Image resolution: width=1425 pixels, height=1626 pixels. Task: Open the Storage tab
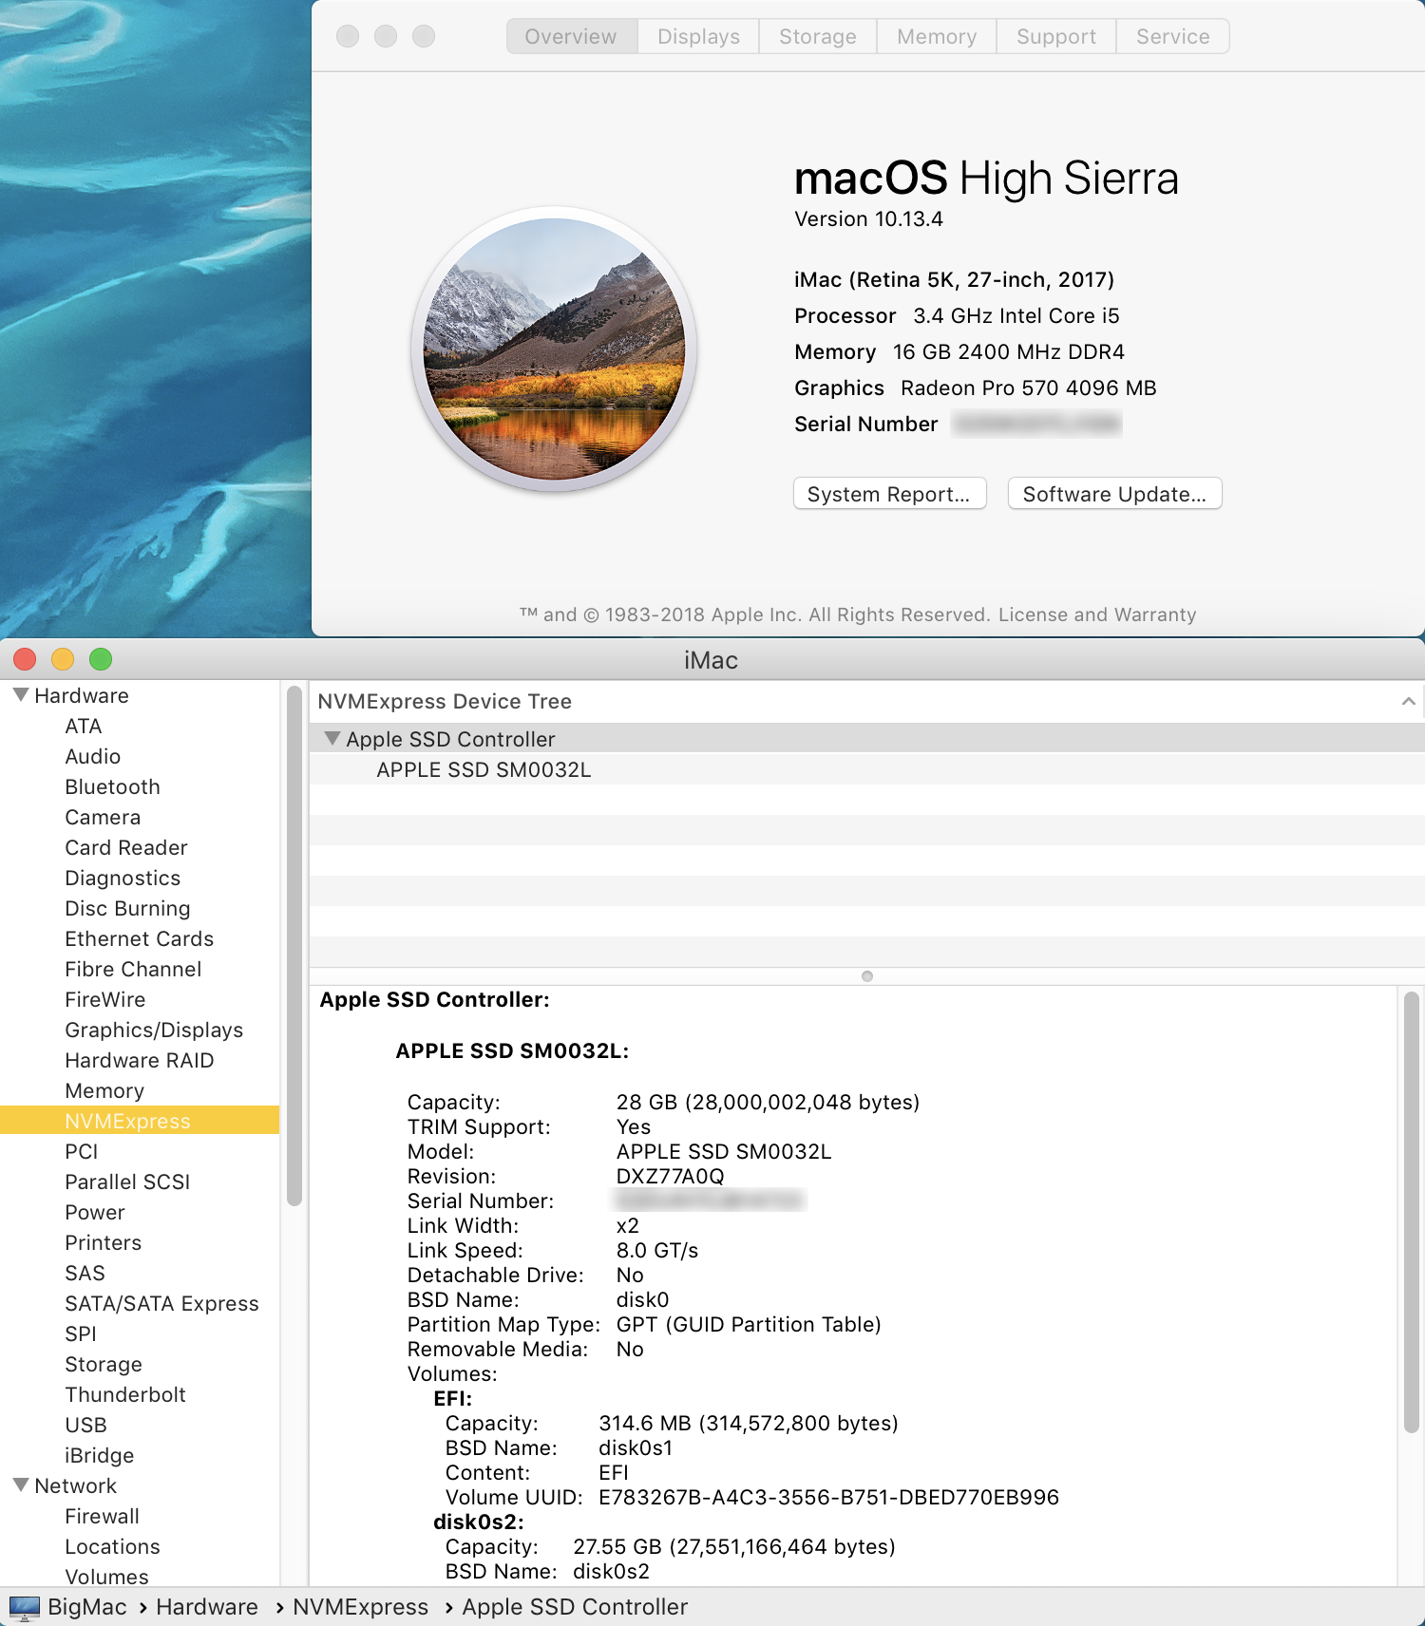pyautogui.click(x=817, y=37)
